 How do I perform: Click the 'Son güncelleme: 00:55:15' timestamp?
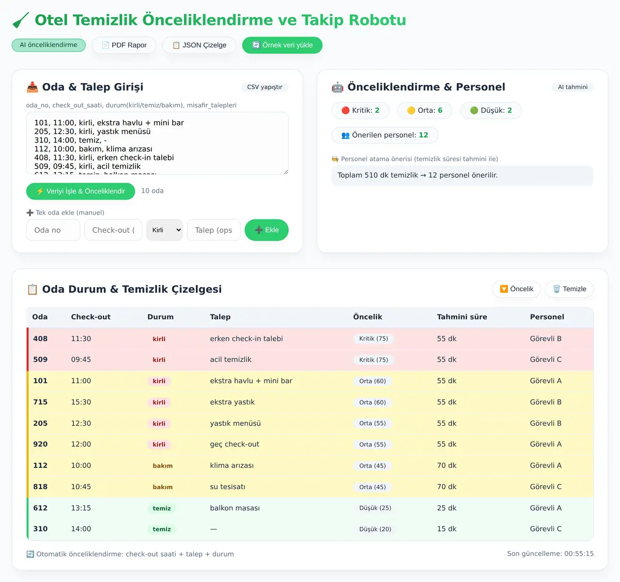[550, 554]
